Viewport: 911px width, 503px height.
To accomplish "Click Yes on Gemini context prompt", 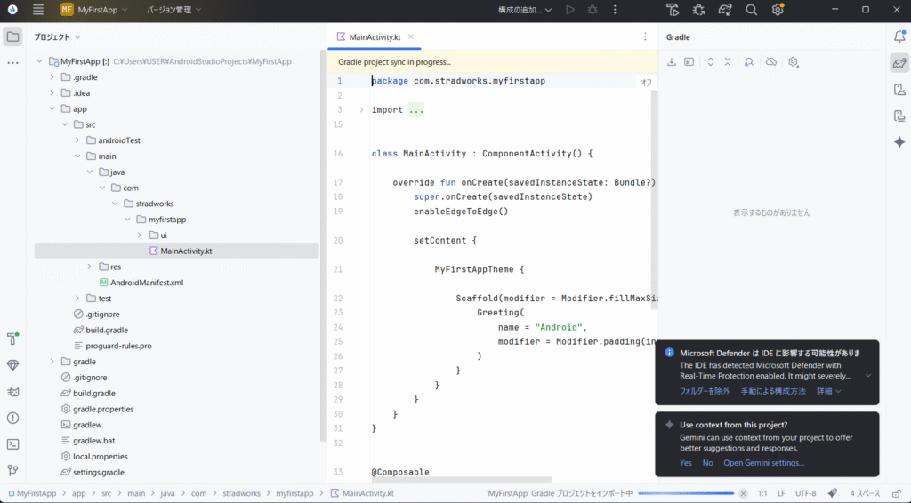I will click(x=685, y=463).
